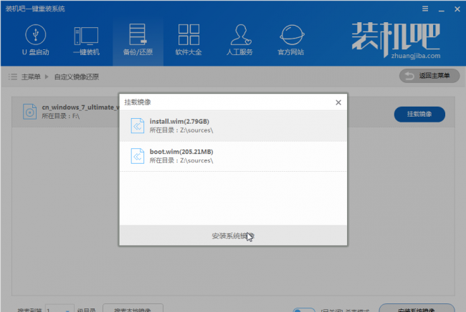Open the U盘启动 tool
Viewport: 466px width, 312px height.
point(36,40)
